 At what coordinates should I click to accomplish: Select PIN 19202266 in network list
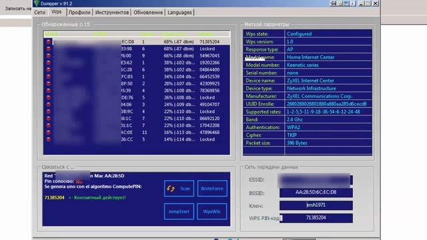[x=209, y=63]
